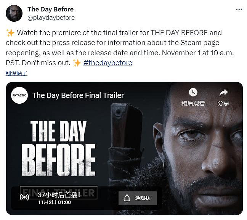
Task: Click the live broadcast signal icon
Action: (24, 197)
